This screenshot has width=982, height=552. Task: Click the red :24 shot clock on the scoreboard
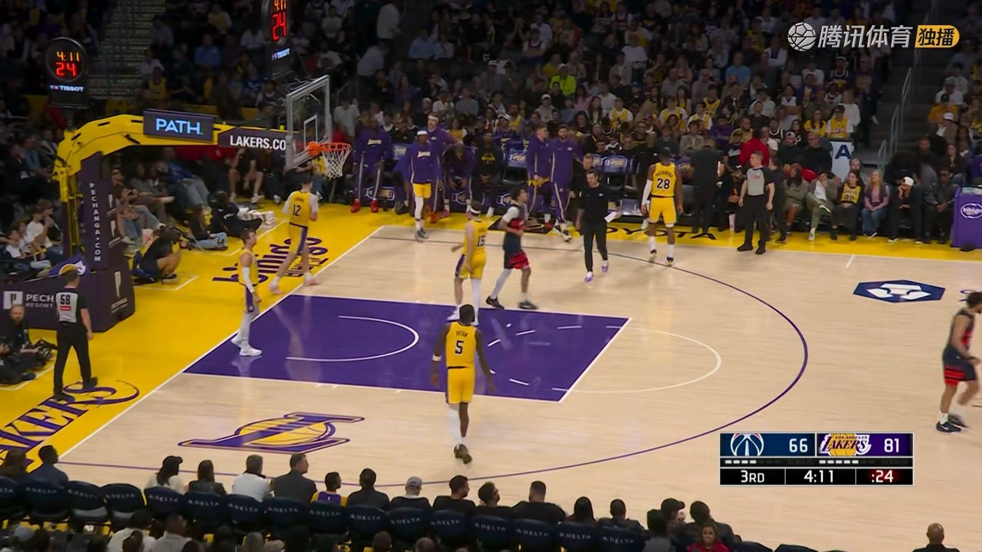tap(883, 477)
